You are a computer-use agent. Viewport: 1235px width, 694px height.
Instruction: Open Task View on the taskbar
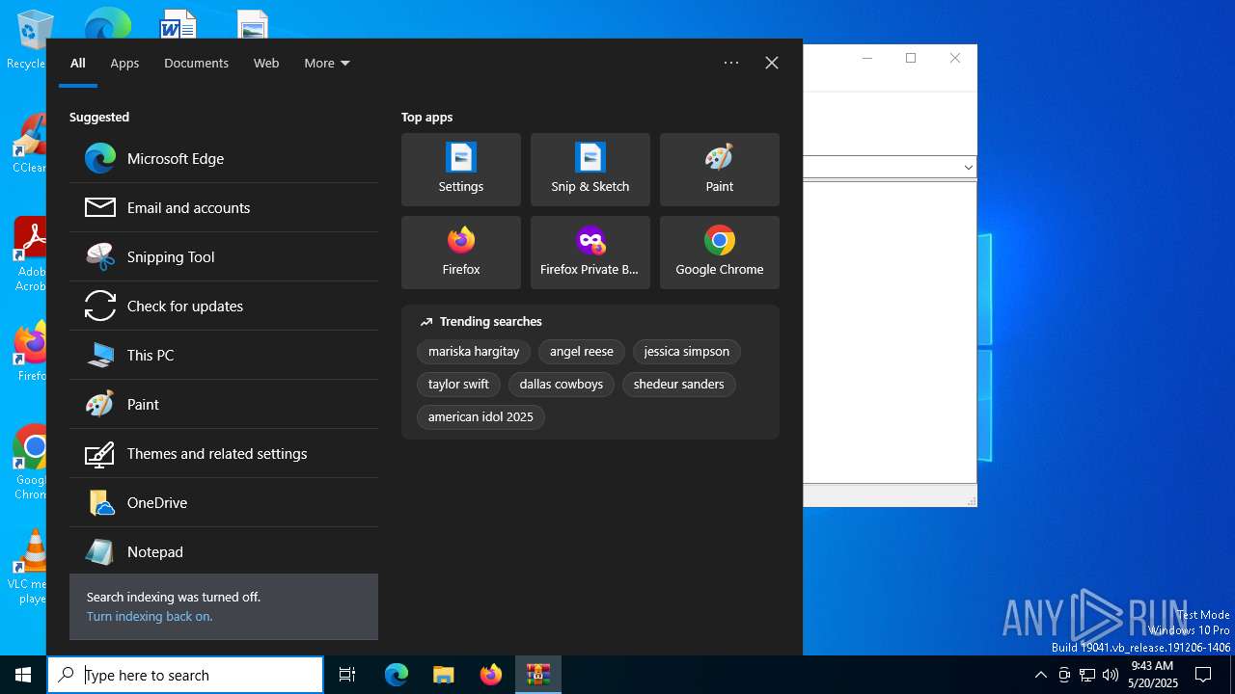point(347,675)
